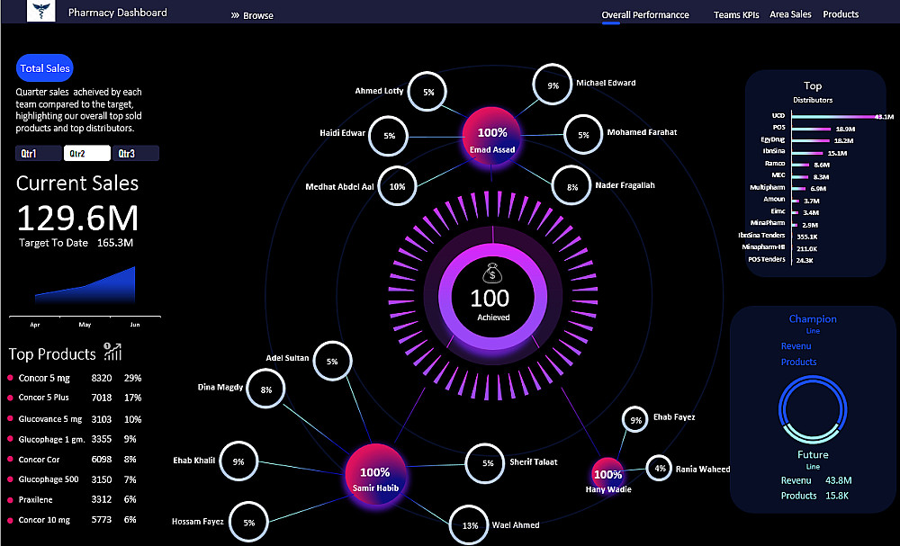The width and height of the screenshot is (900, 546).
Task: Click Haidi Edwar's 5% circle
Action: pyautogui.click(x=389, y=136)
